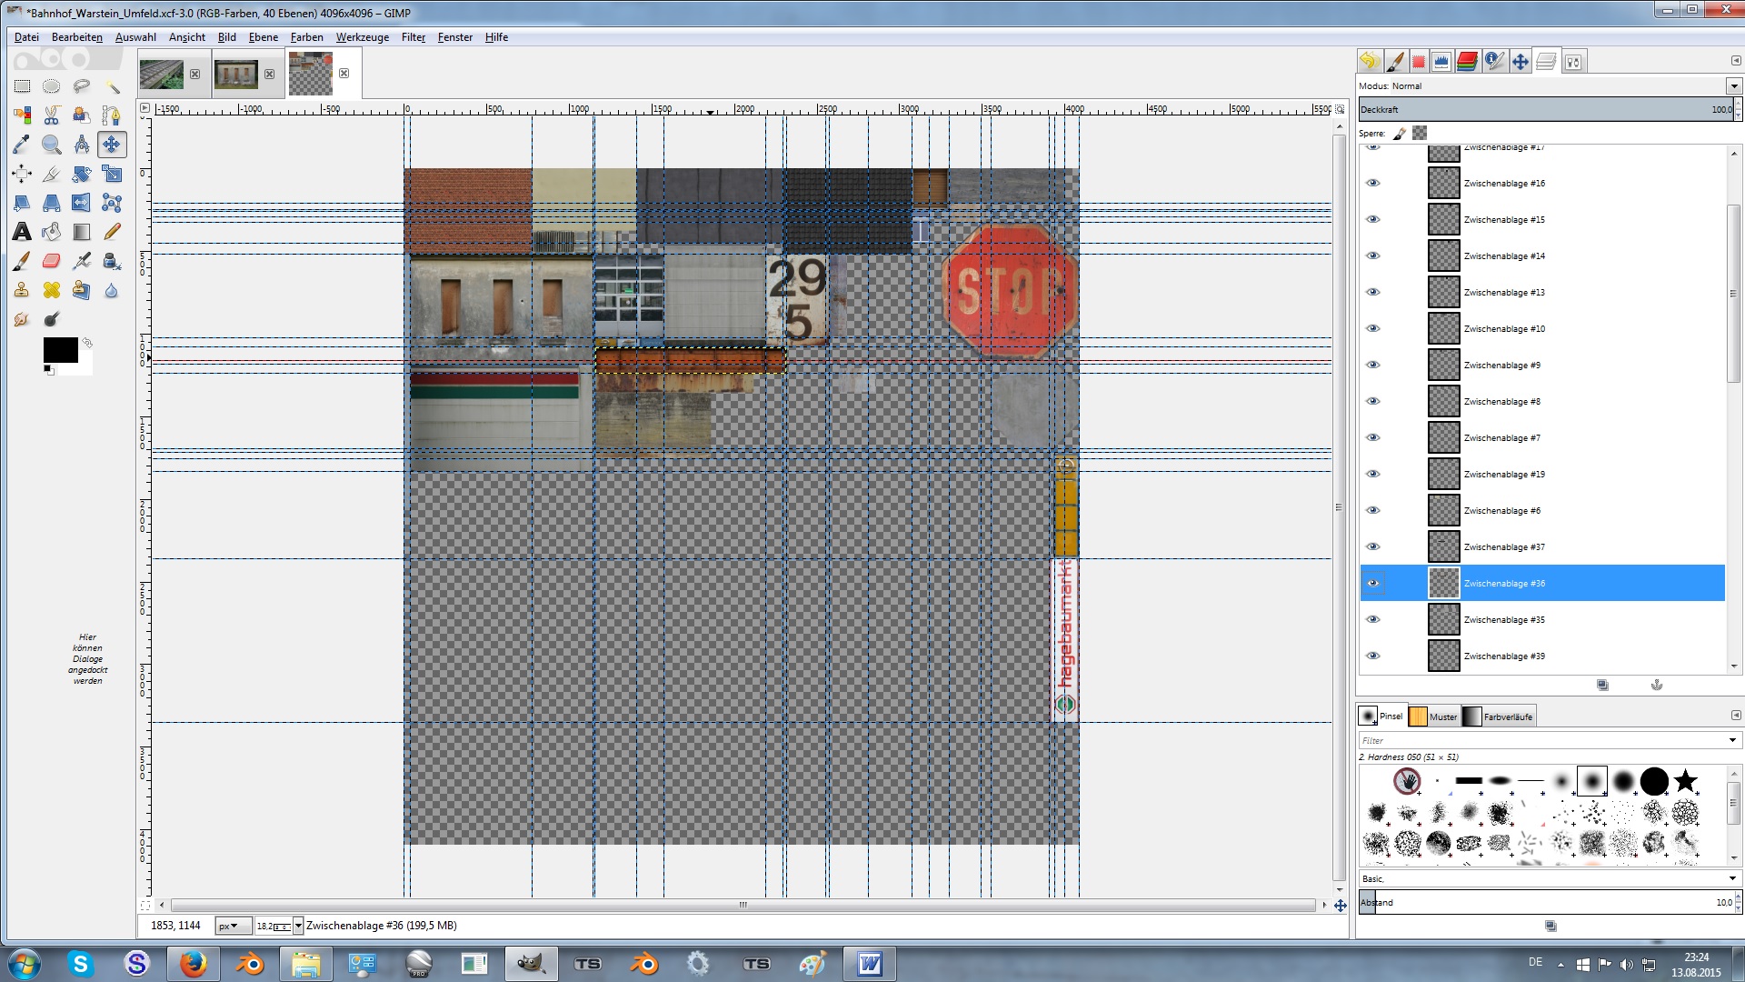The image size is (1745, 982).
Task: Open the Filter menu
Action: [413, 37]
